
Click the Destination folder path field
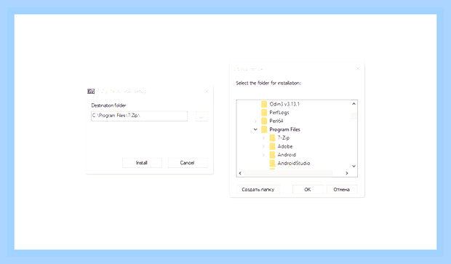(139, 116)
